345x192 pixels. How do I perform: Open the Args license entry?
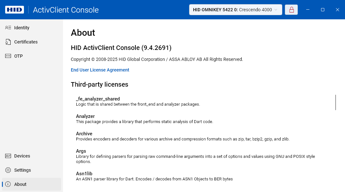coord(81,151)
